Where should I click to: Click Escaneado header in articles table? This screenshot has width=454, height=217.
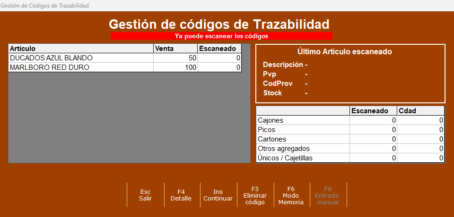(219, 49)
